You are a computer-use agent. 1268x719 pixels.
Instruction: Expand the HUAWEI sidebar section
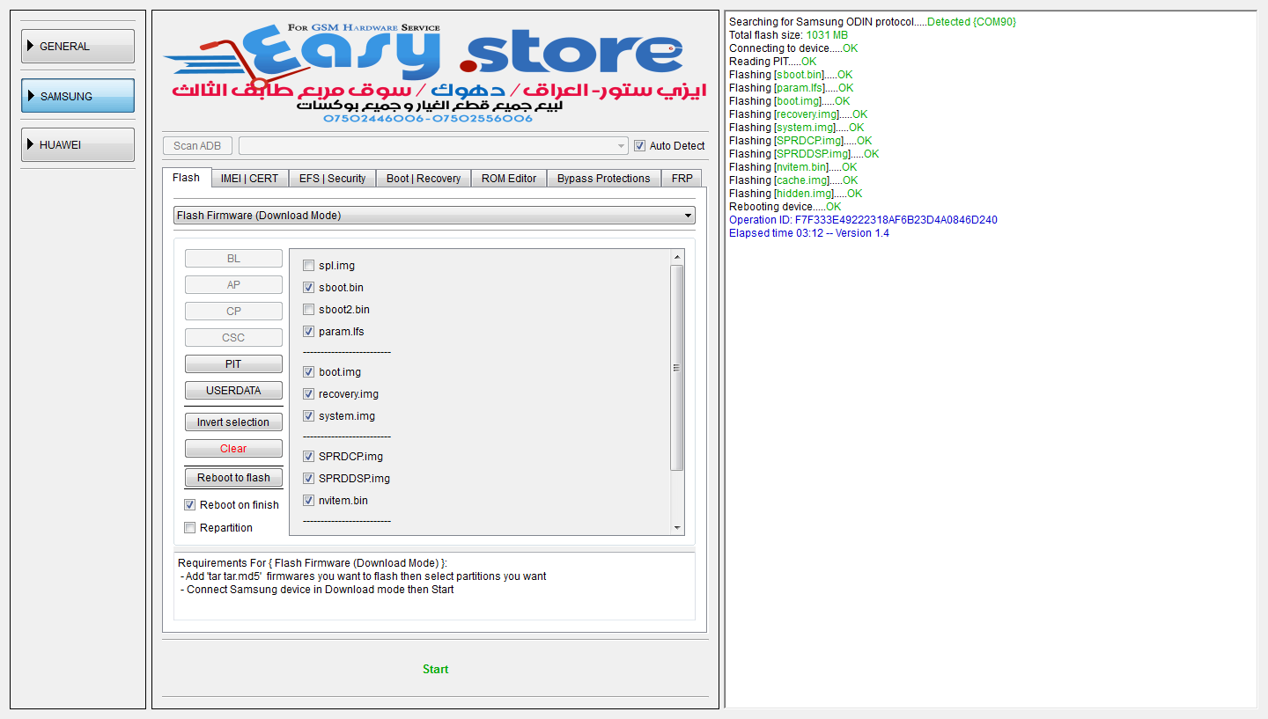click(77, 145)
